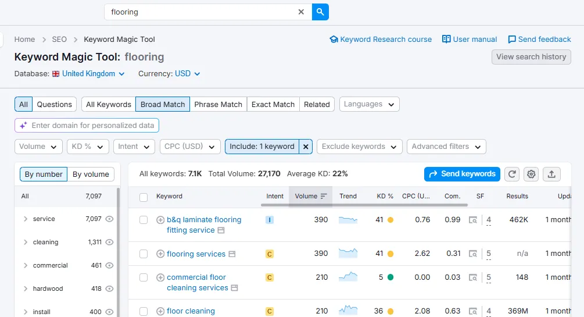Switch to Phrase Match tab
584x317 pixels.
point(218,105)
